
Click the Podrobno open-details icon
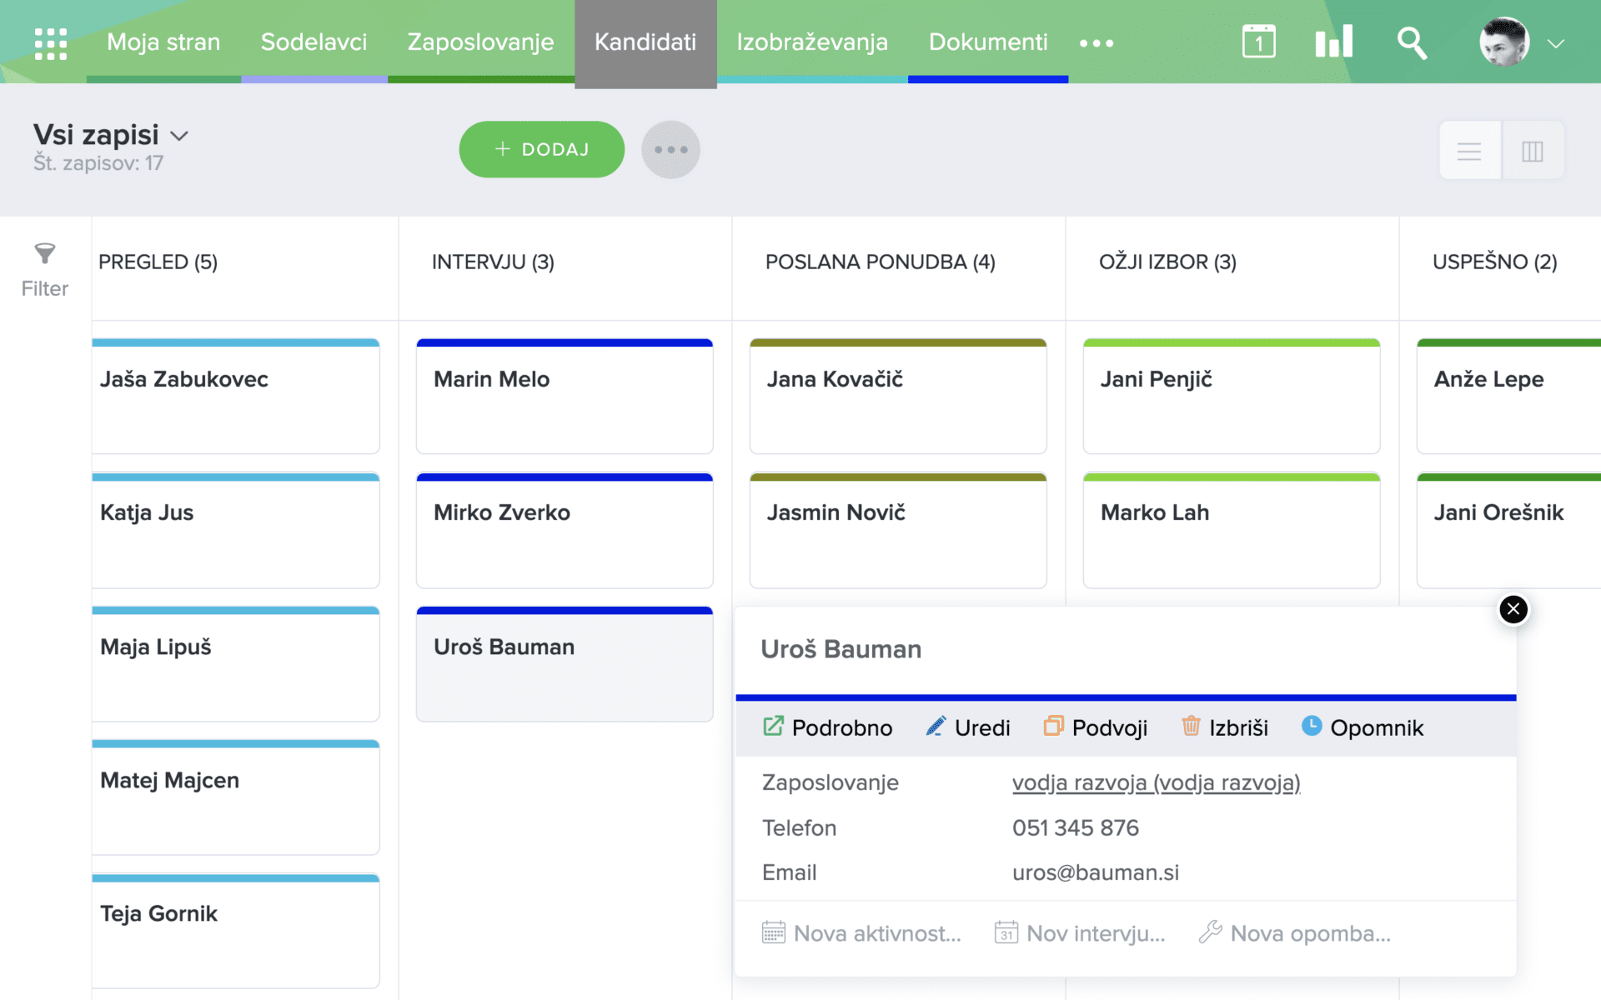pyautogui.click(x=773, y=727)
